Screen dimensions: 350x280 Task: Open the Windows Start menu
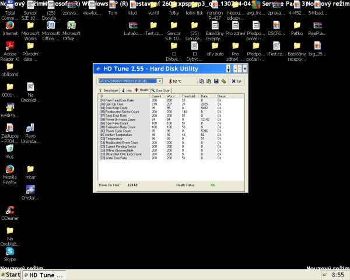point(10,275)
